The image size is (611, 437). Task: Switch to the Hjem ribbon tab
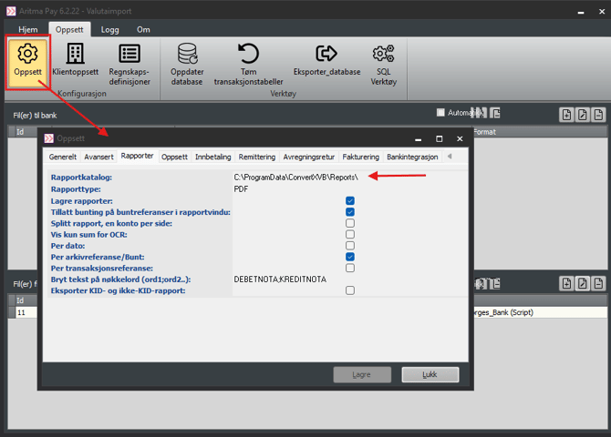(x=28, y=30)
